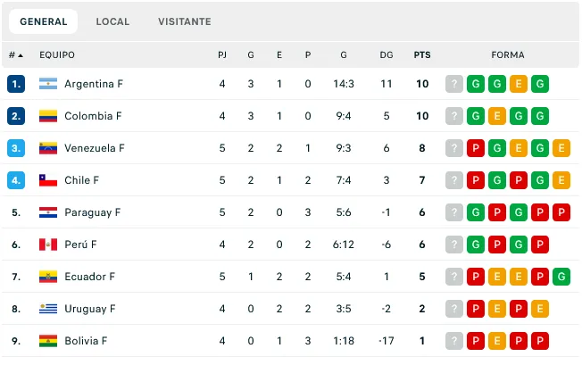Click the Venezuela flag icon

pos(48,148)
